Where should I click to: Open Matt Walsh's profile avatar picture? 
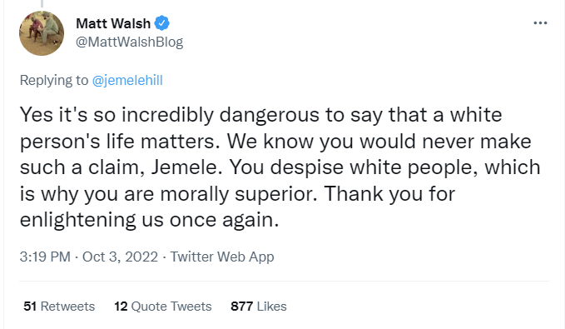click(42, 33)
